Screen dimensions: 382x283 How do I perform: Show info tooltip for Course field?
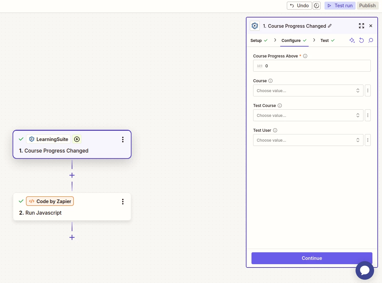click(x=270, y=81)
